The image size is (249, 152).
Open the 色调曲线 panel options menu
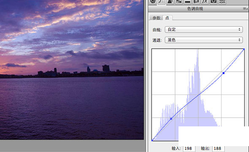245,8
